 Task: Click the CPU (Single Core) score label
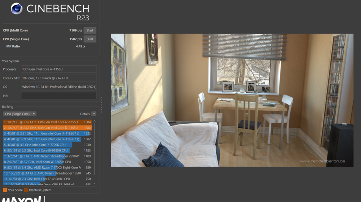click(x=16, y=39)
